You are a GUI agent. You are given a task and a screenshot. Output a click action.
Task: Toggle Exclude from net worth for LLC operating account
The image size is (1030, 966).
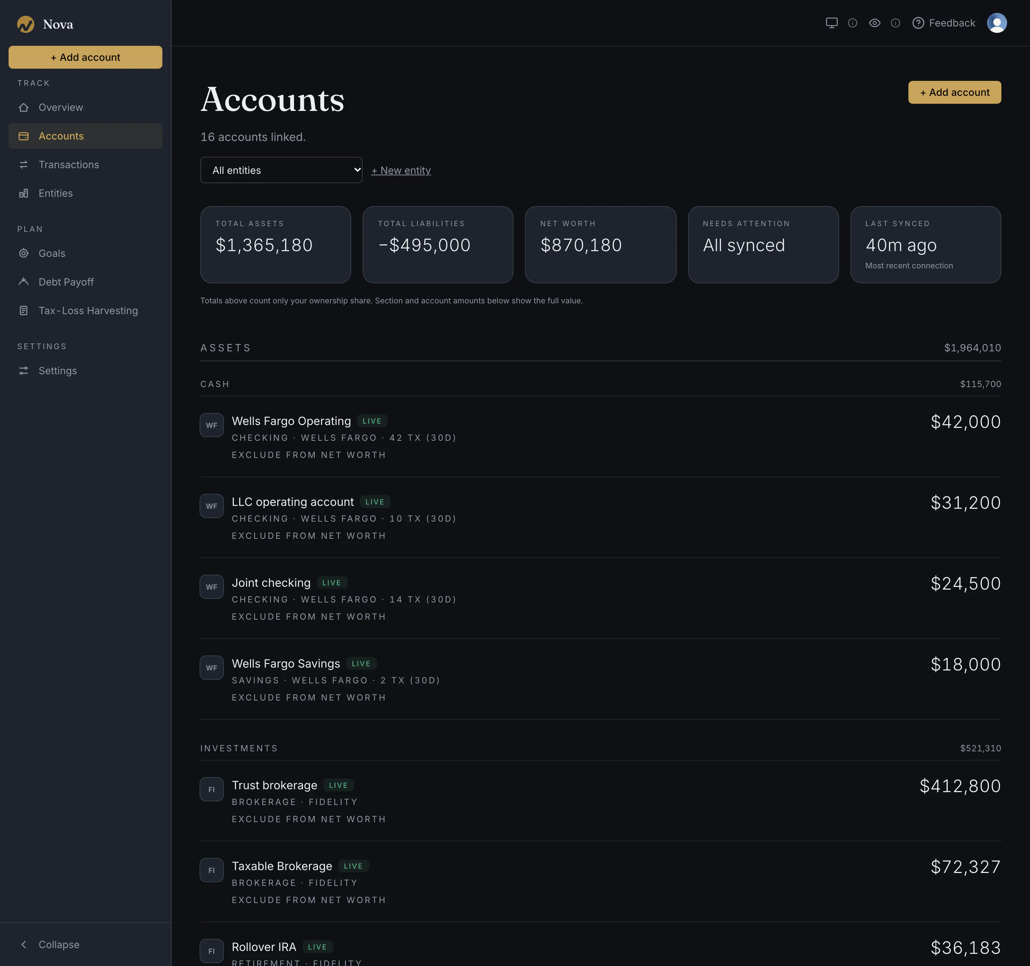[309, 536]
